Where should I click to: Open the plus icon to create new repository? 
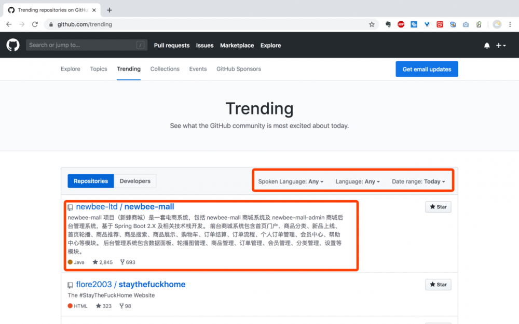pos(499,45)
